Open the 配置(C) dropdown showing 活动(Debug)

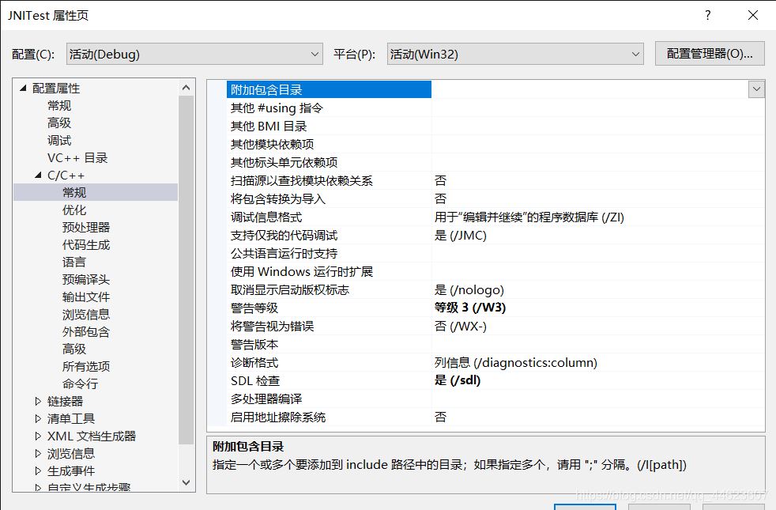pyautogui.click(x=194, y=54)
